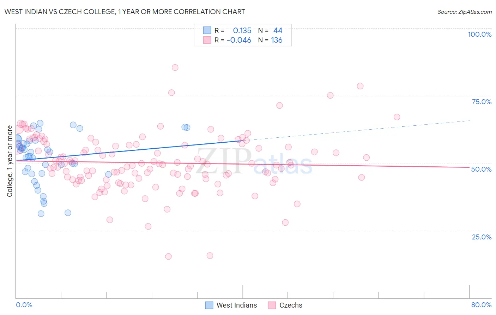496x315 pixels.
Task: Click the 100.0% y-axis label
Action: point(480,34)
